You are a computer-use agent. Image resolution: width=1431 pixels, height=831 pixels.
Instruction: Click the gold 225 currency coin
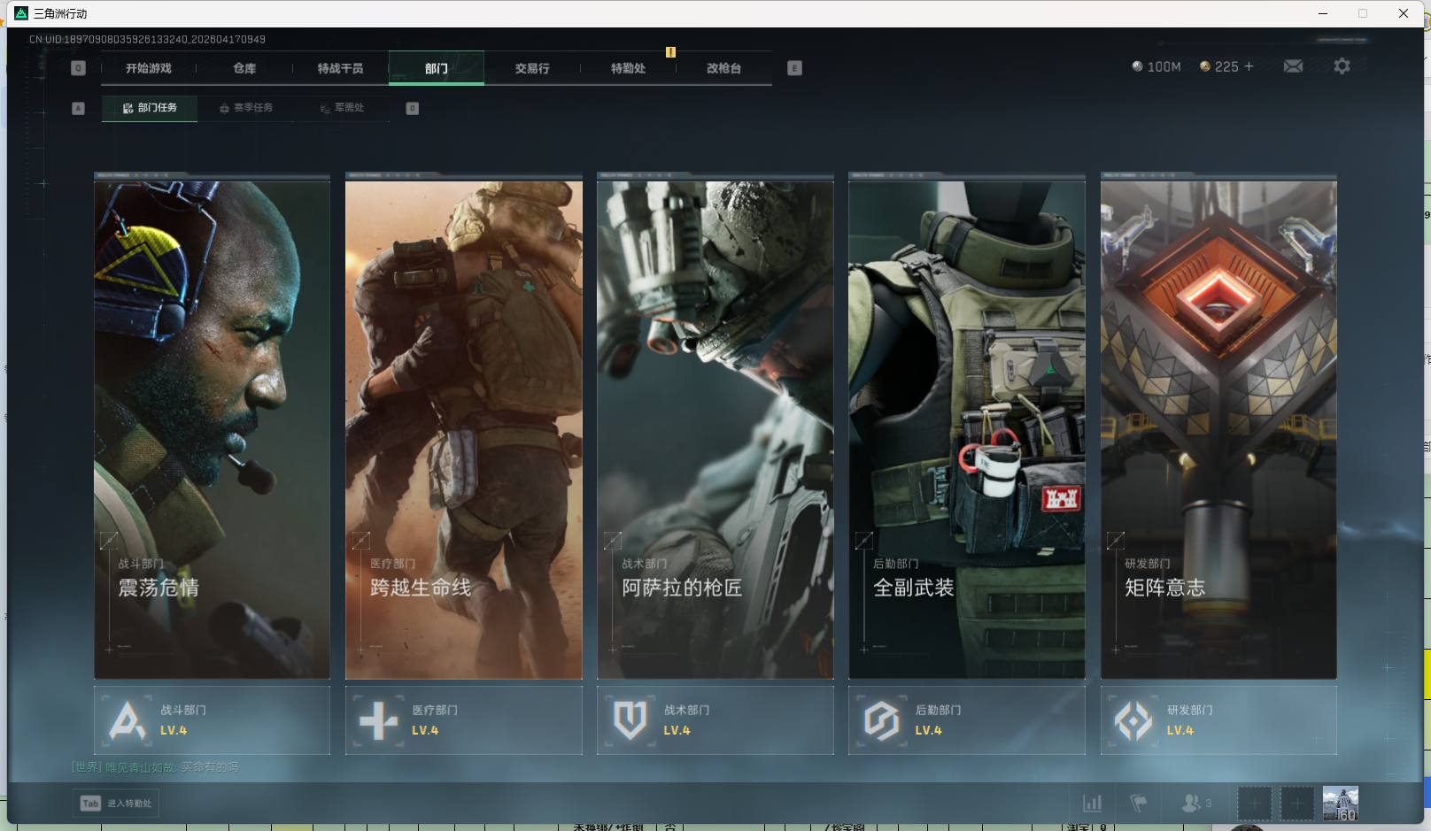pyautogui.click(x=1204, y=66)
